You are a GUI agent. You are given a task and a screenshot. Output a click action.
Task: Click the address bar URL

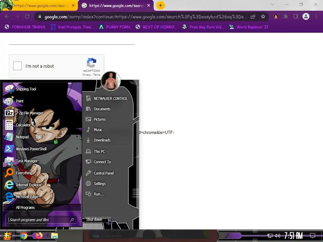(145, 17)
